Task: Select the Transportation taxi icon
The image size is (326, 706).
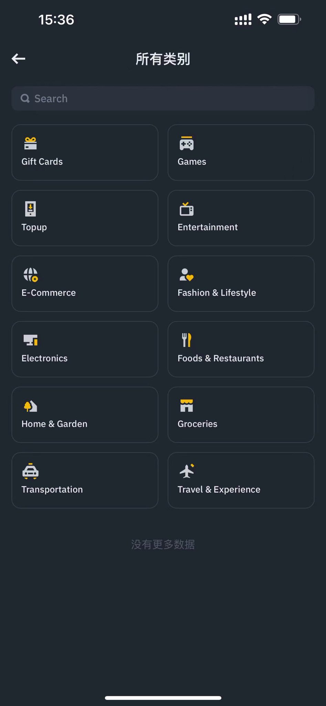Action: pyautogui.click(x=31, y=471)
